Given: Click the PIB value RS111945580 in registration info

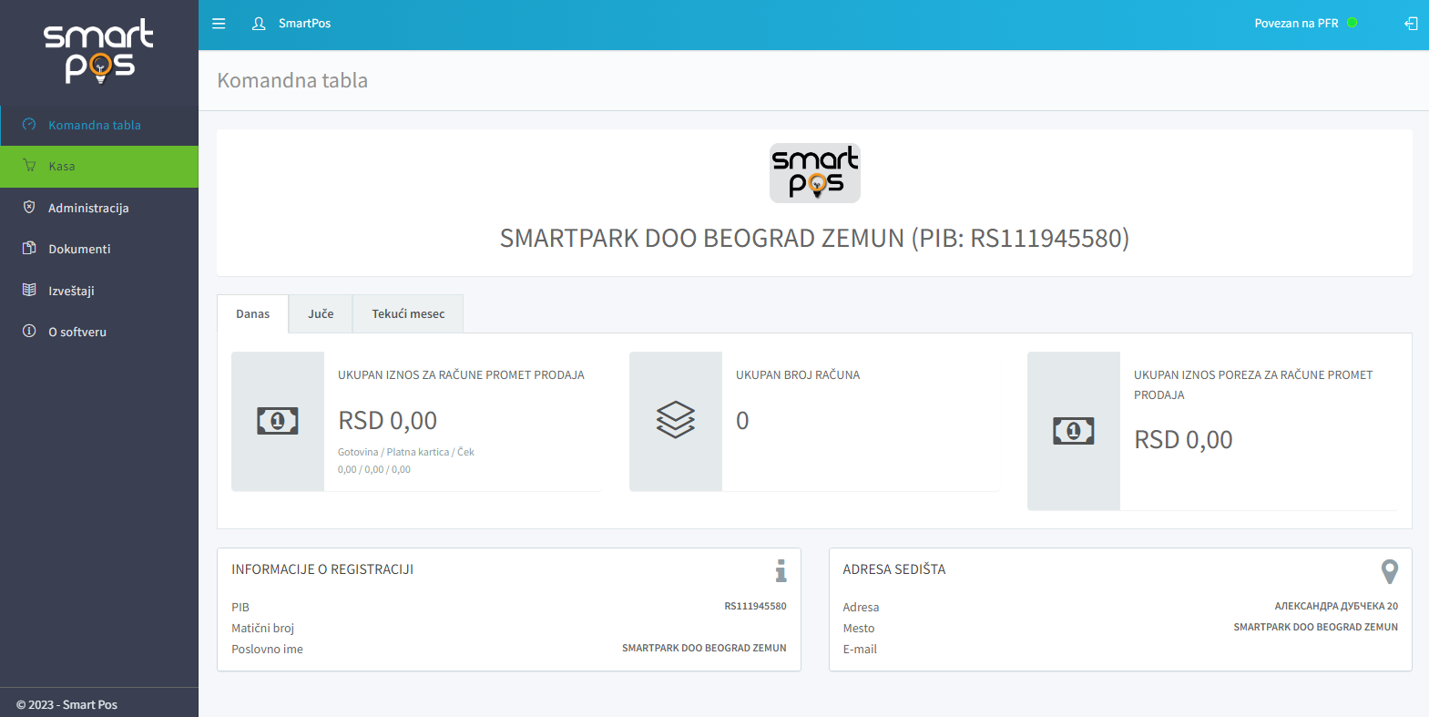Looking at the screenshot, I should point(755,606).
